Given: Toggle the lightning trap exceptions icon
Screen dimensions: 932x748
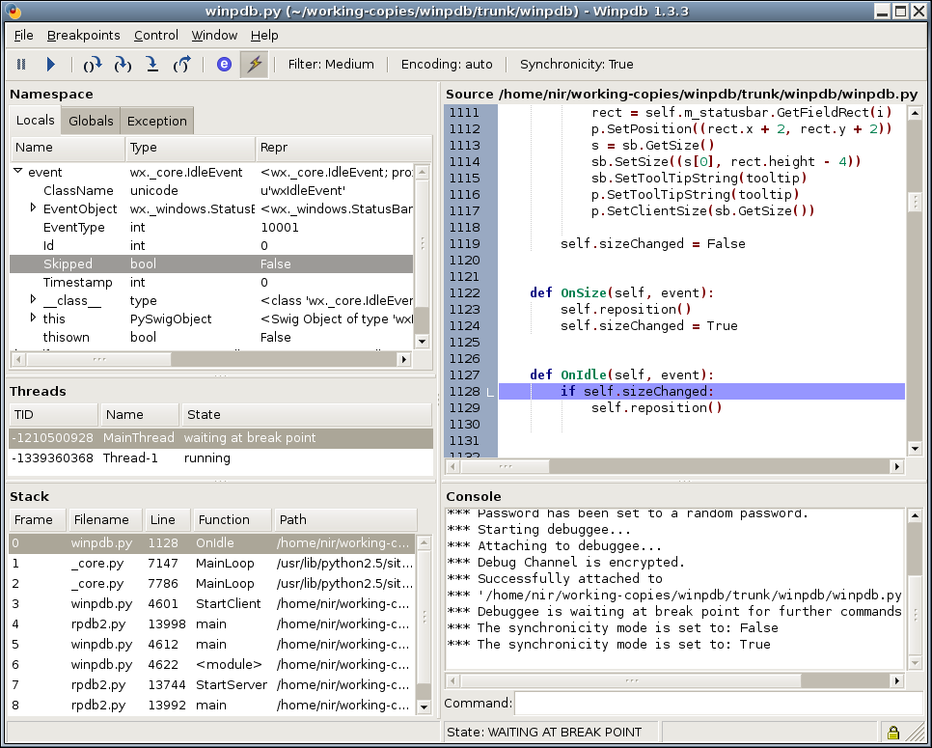Looking at the screenshot, I should [x=255, y=65].
